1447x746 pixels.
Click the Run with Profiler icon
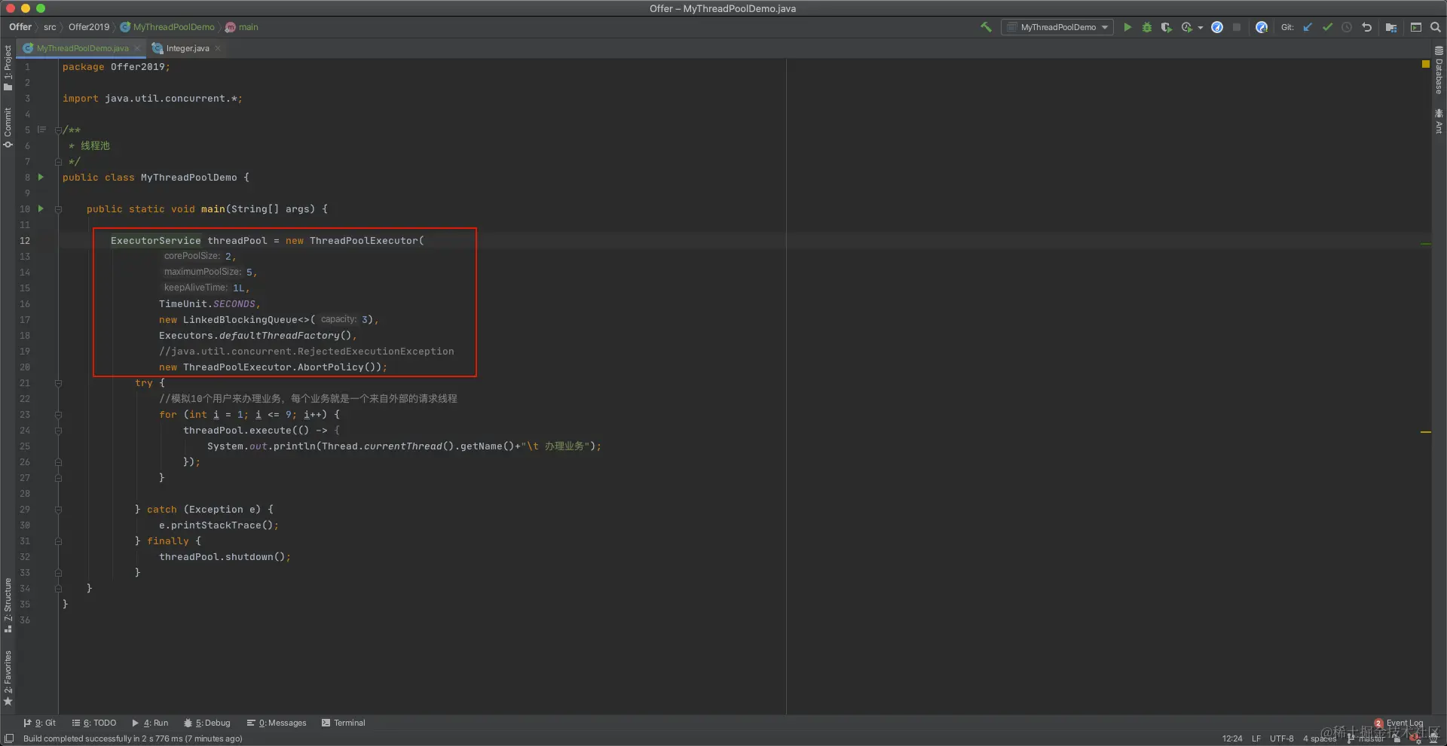point(1187,27)
